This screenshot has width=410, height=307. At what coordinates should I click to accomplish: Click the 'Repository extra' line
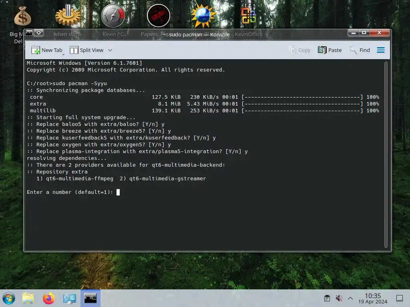(57, 172)
